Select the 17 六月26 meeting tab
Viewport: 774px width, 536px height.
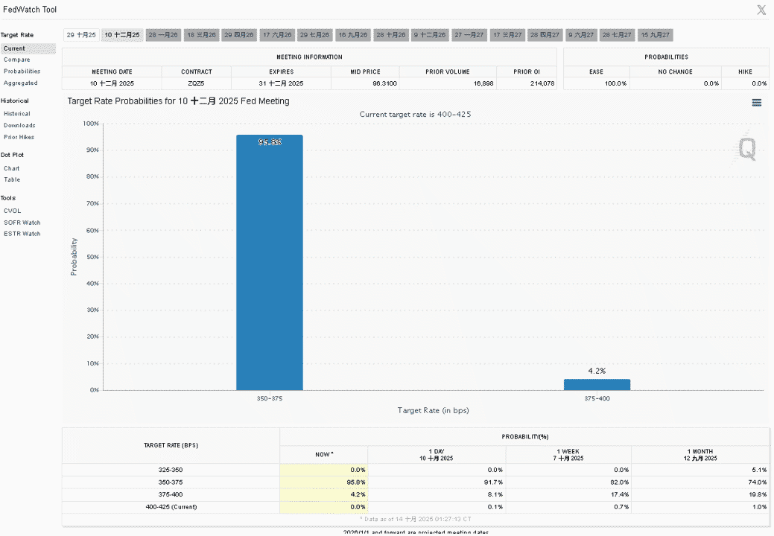pyautogui.click(x=277, y=35)
